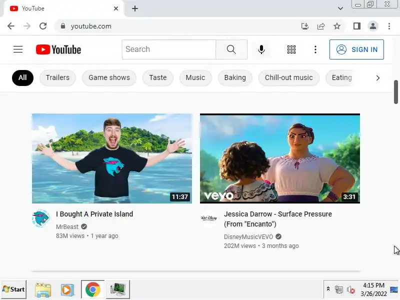This screenshot has width=400, height=300.
Task: Click the Chrome taskbar icon
Action: [92, 289]
